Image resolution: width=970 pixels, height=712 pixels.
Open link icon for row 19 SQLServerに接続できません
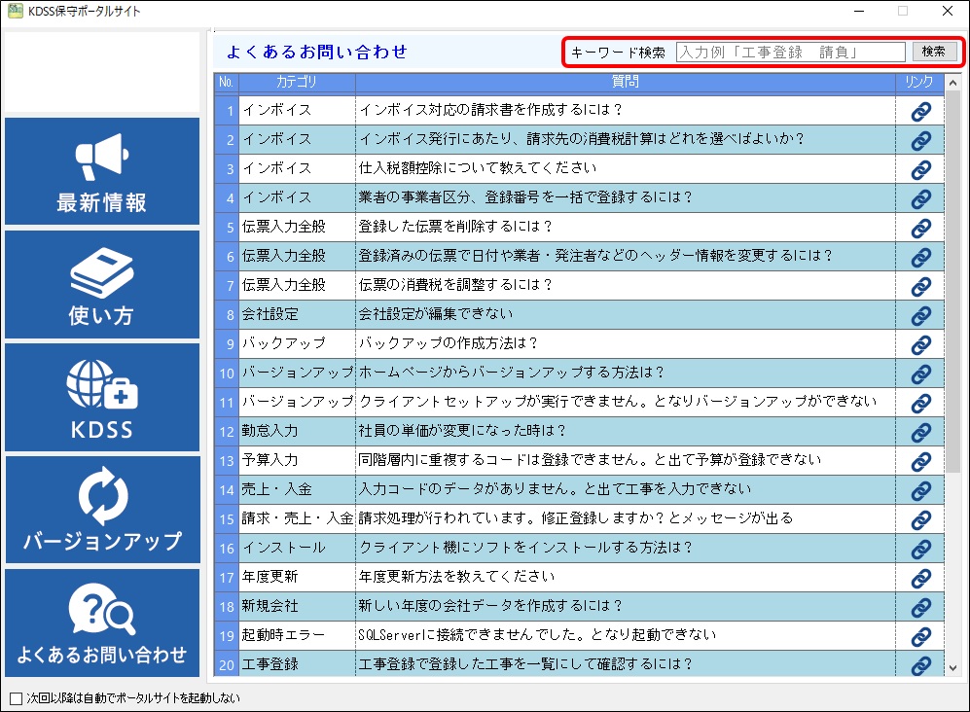920,636
